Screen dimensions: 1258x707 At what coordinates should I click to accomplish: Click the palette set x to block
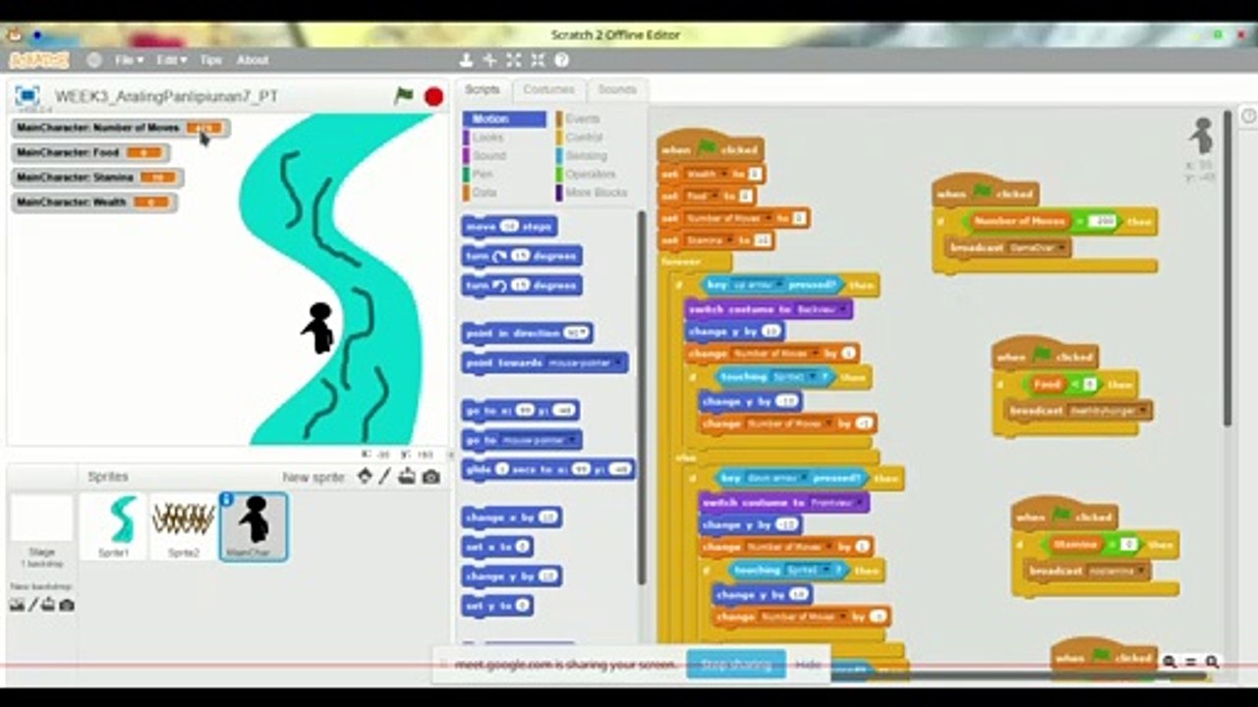497,546
